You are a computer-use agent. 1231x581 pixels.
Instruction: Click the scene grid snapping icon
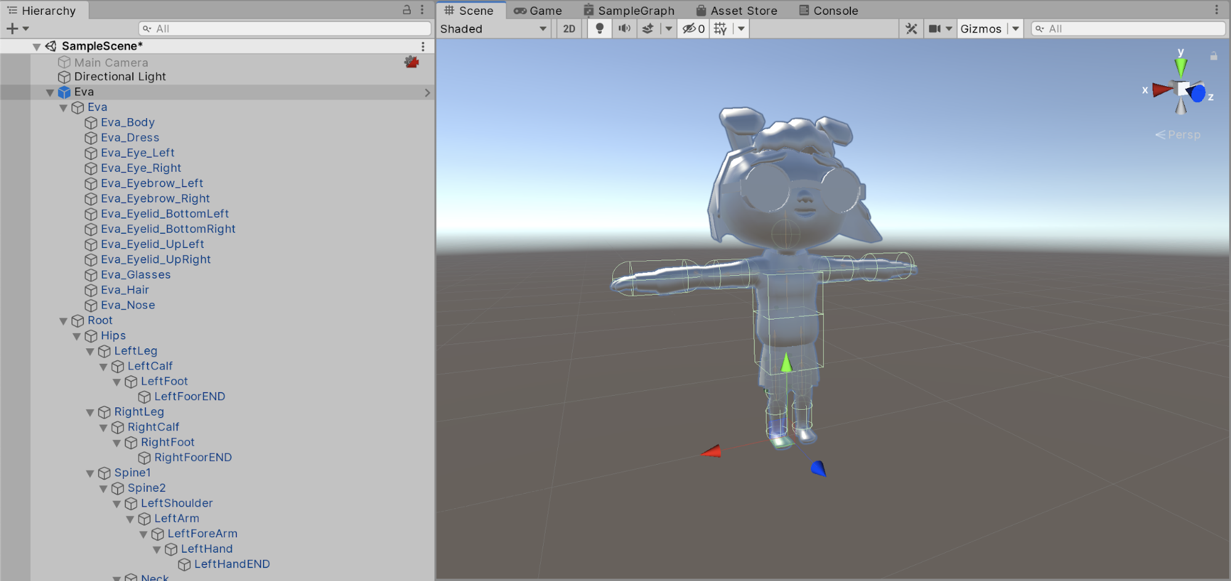tap(720, 28)
